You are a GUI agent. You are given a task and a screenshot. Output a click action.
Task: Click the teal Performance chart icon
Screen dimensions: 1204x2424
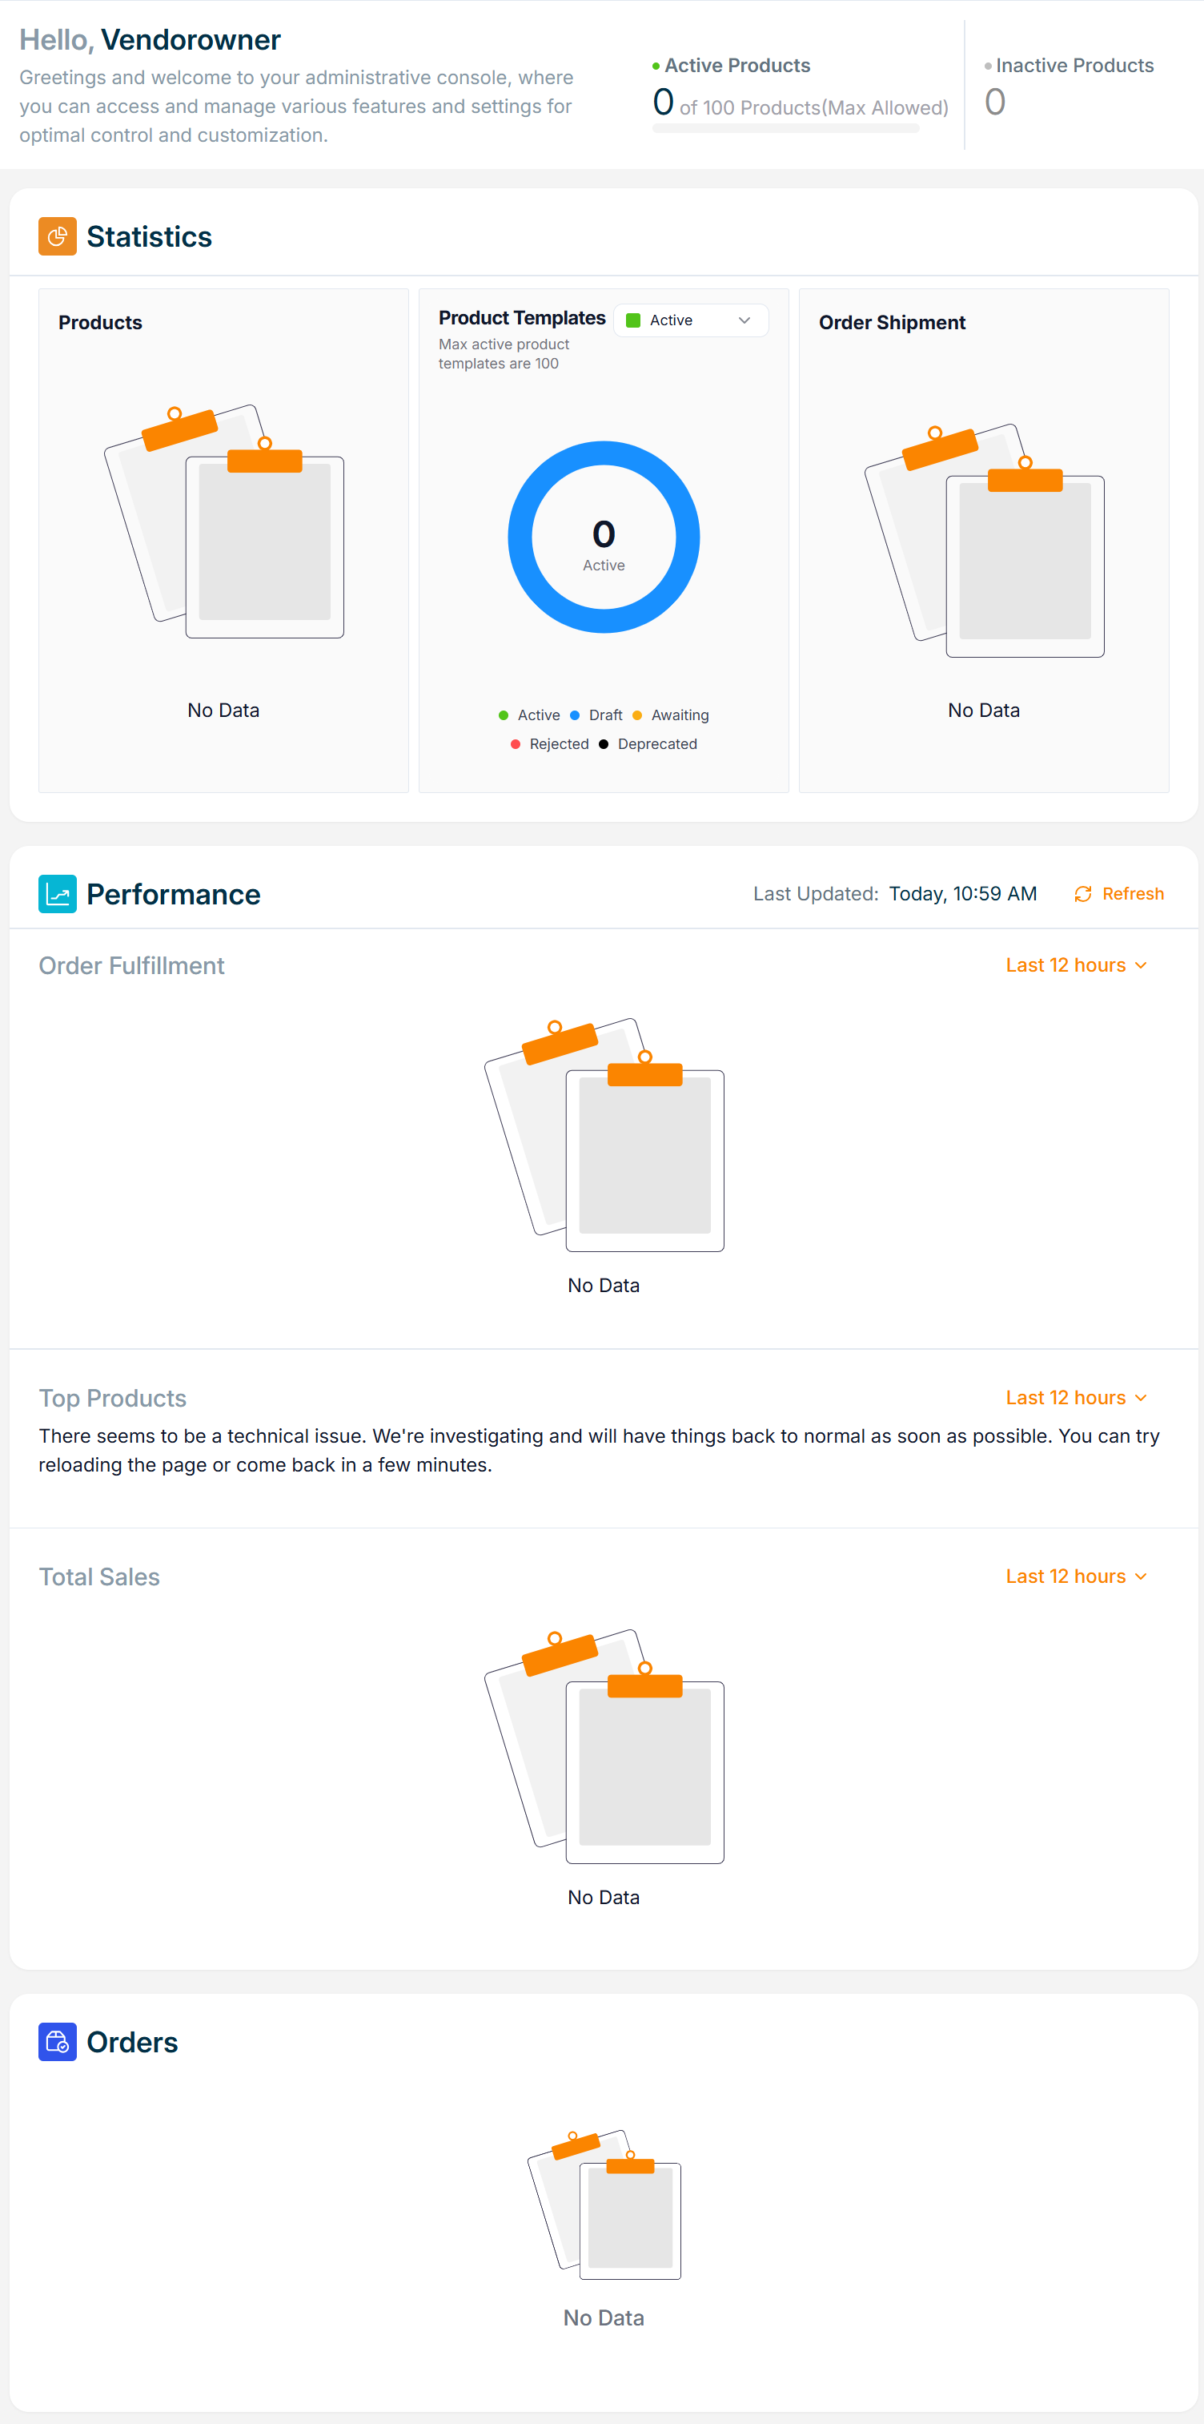[x=58, y=894]
